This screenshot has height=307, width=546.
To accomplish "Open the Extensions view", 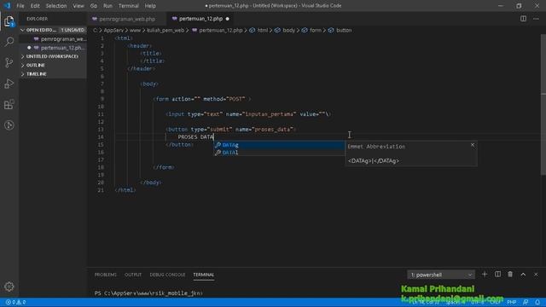I will coord(9,104).
